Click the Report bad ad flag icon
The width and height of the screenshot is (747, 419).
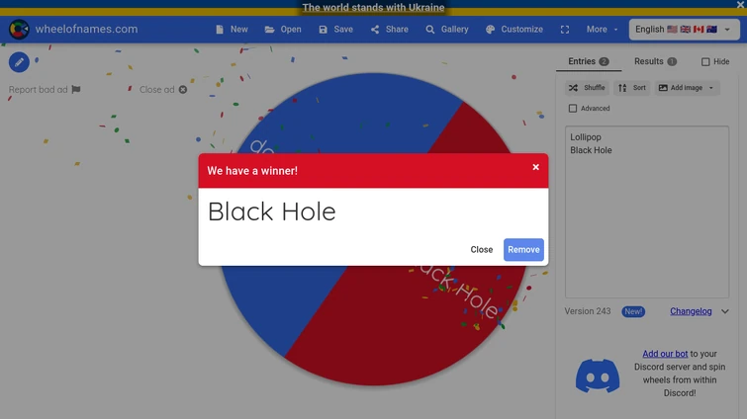(76, 89)
